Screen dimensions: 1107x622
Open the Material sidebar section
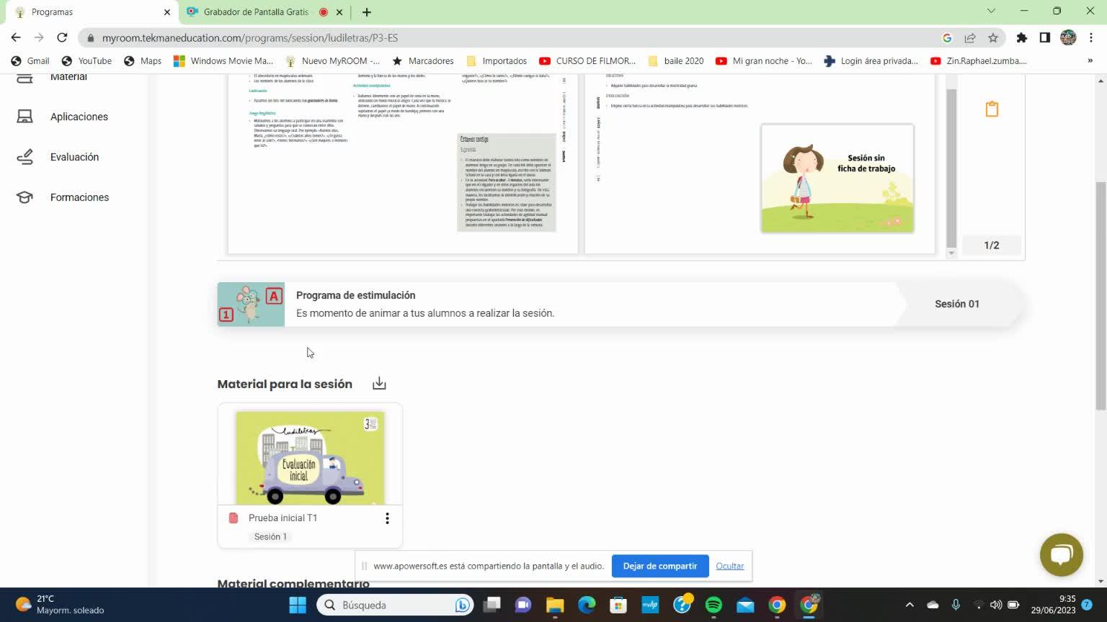tap(68, 77)
